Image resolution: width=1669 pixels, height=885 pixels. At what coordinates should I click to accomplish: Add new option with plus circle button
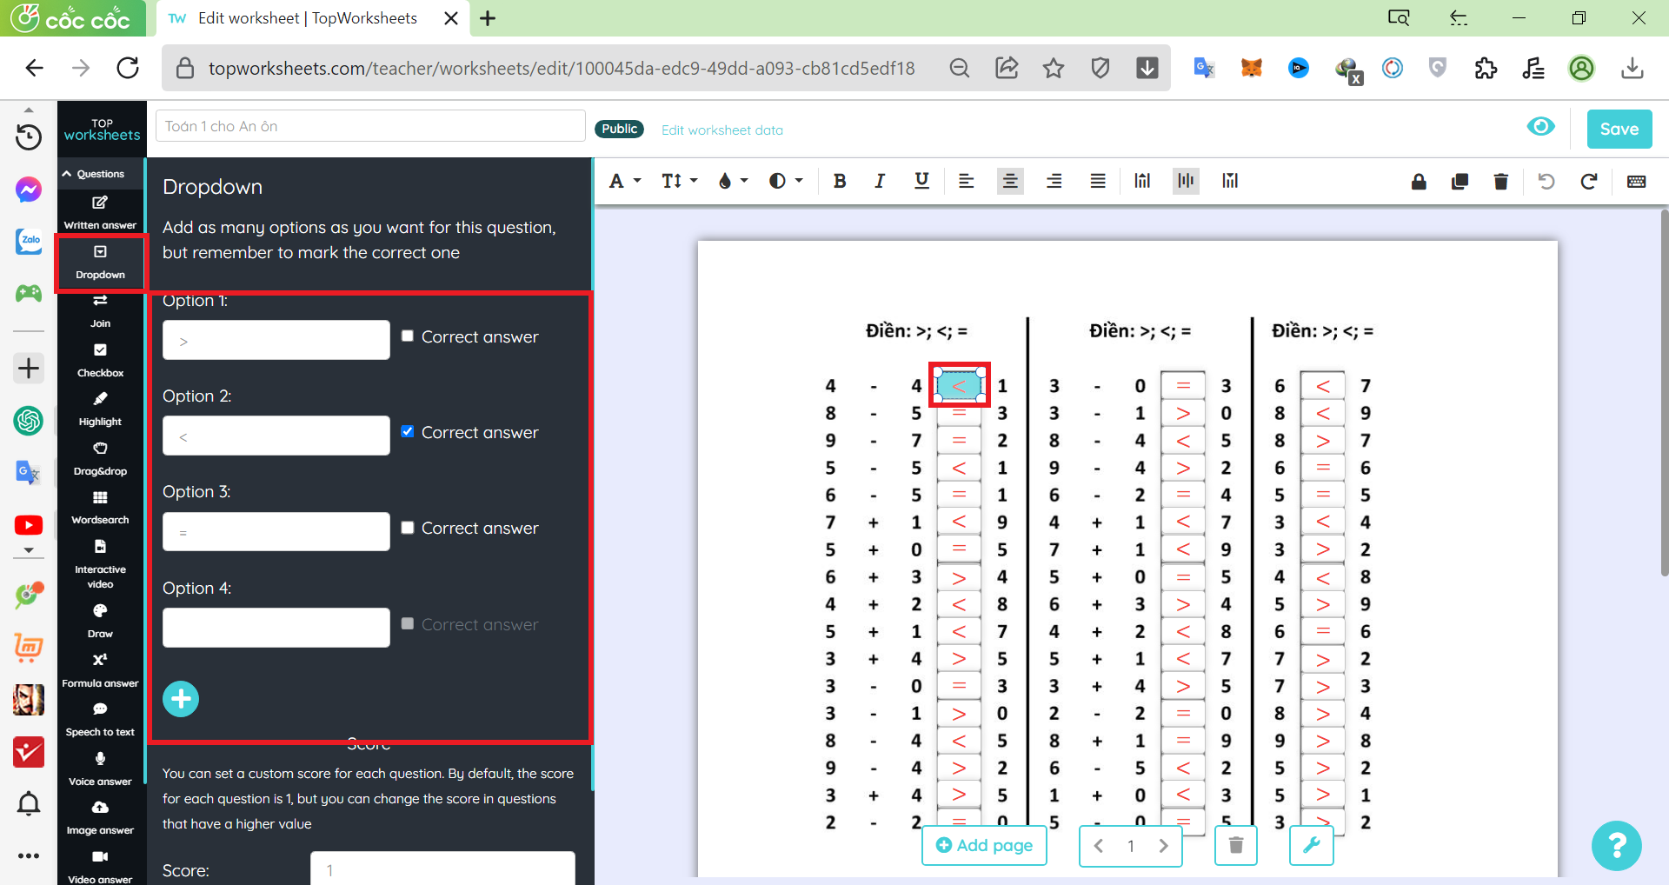click(181, 699)
